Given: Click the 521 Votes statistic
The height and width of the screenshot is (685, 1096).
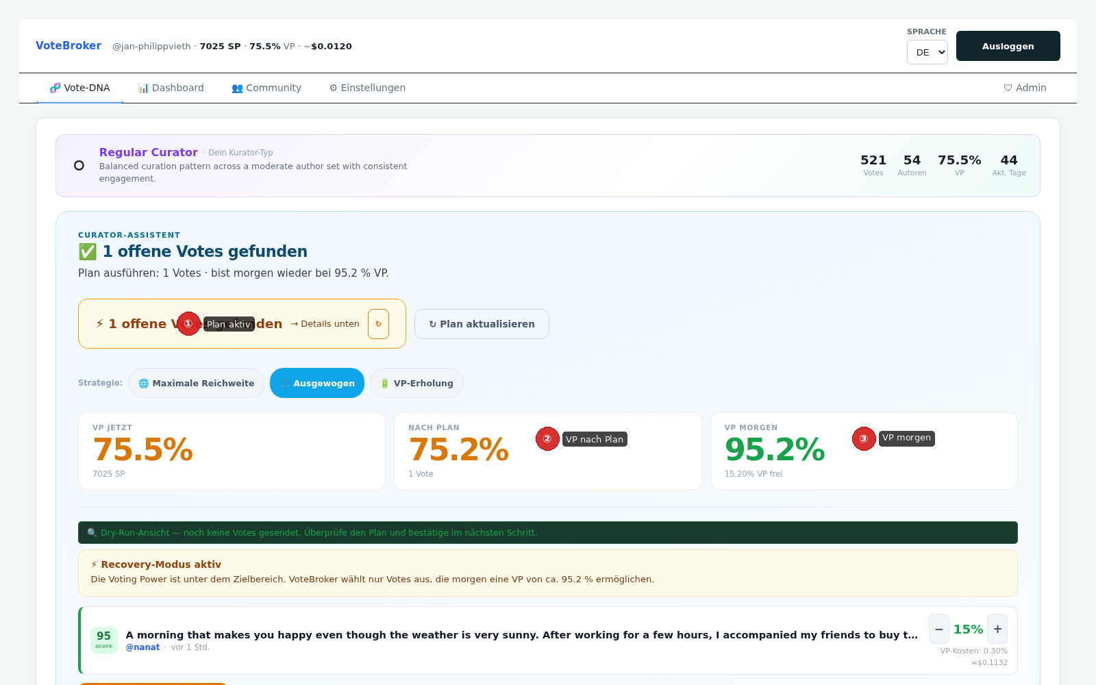Looking at the screenshot, I should tap(873, 165).
